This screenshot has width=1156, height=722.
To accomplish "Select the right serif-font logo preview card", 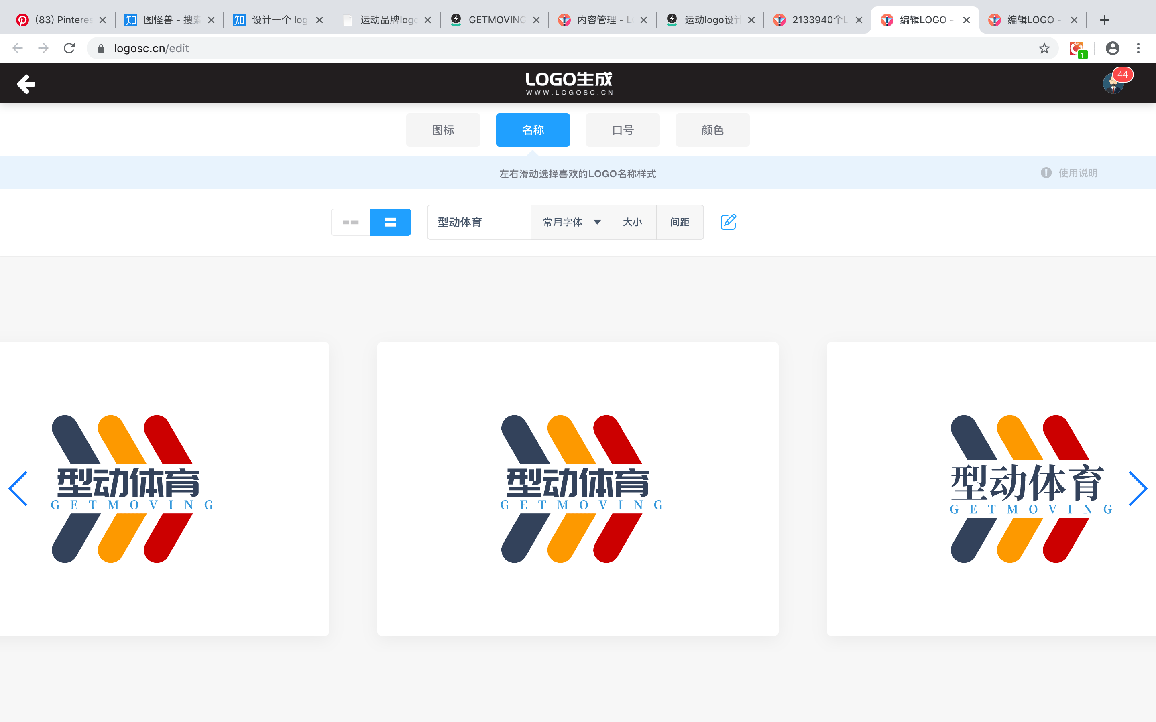I will [991, 489].
